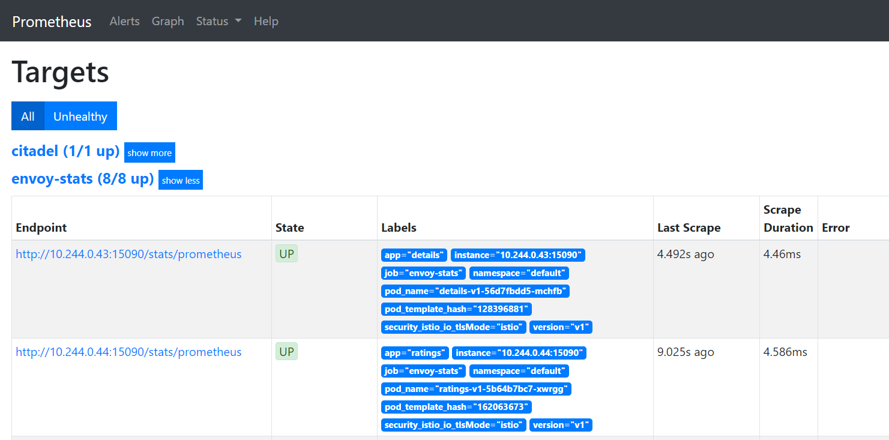Open the Help link in navbar

coord(266,21)
